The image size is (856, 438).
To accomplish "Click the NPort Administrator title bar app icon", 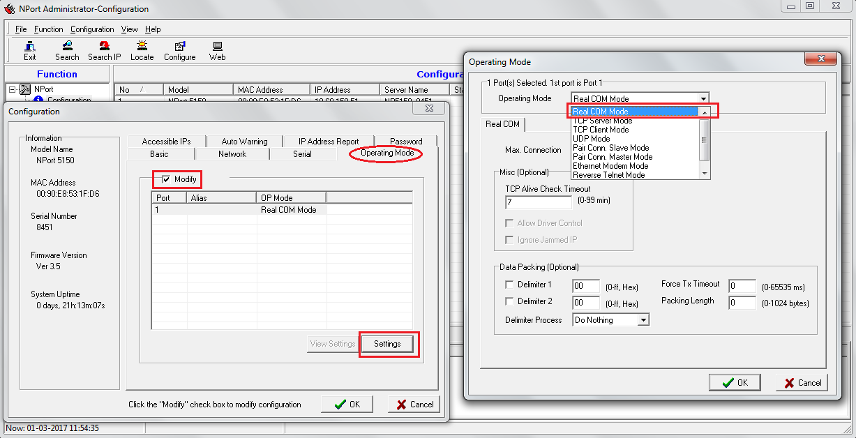I will [10, 9].
